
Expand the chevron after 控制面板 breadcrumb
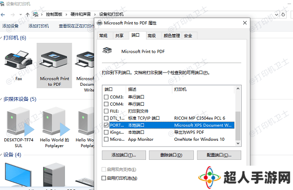coord(66,15)
